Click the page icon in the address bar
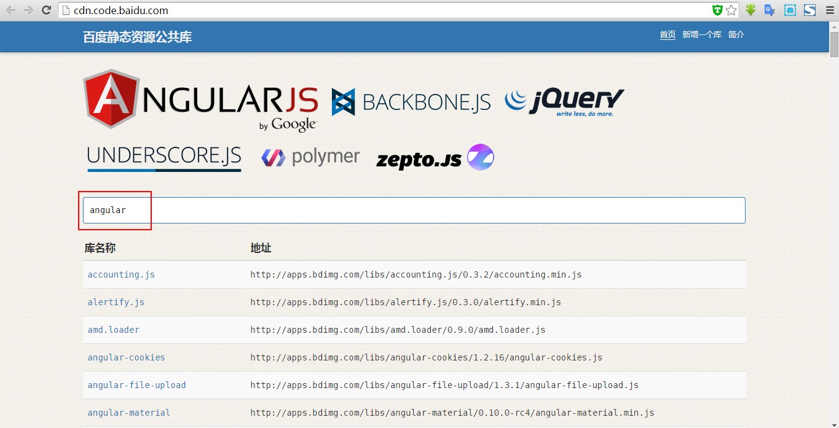 click(x=66, y=10)
